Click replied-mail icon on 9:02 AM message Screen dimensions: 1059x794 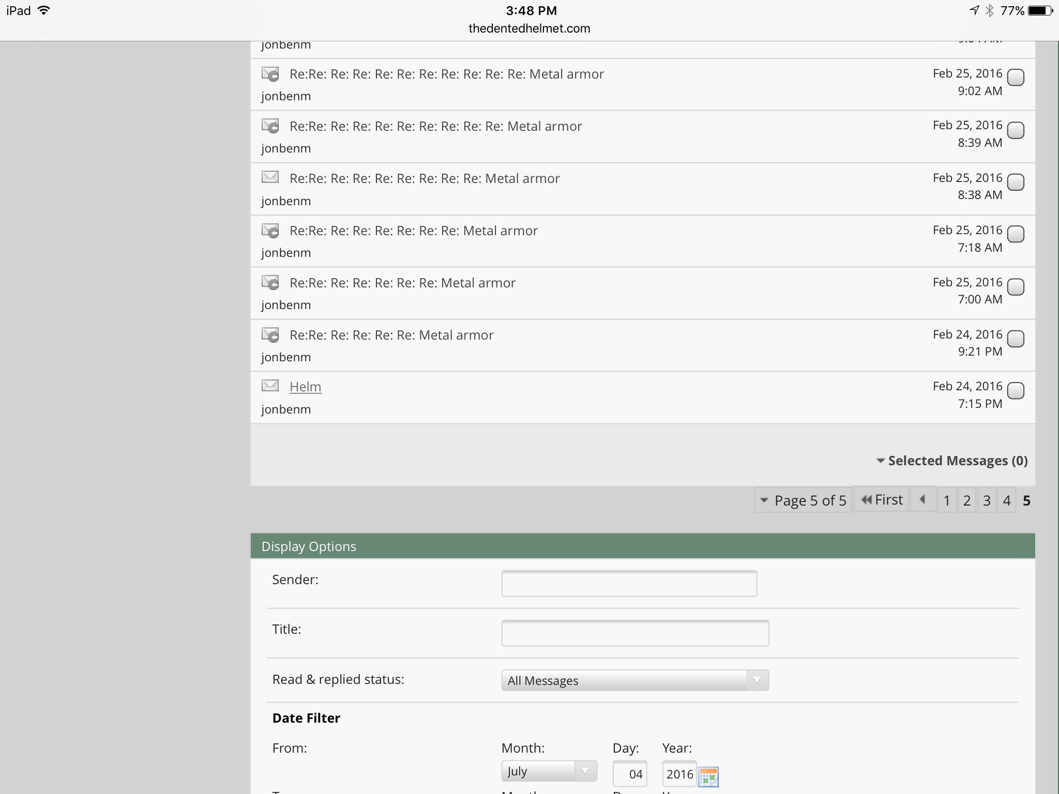[x=270, y=74]
